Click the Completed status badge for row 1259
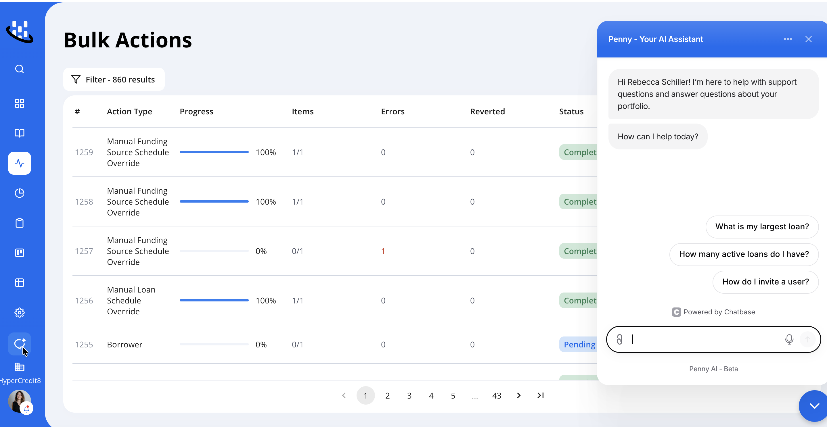The width and height of the screenshot is (827, 427). (x=578, y=152)
